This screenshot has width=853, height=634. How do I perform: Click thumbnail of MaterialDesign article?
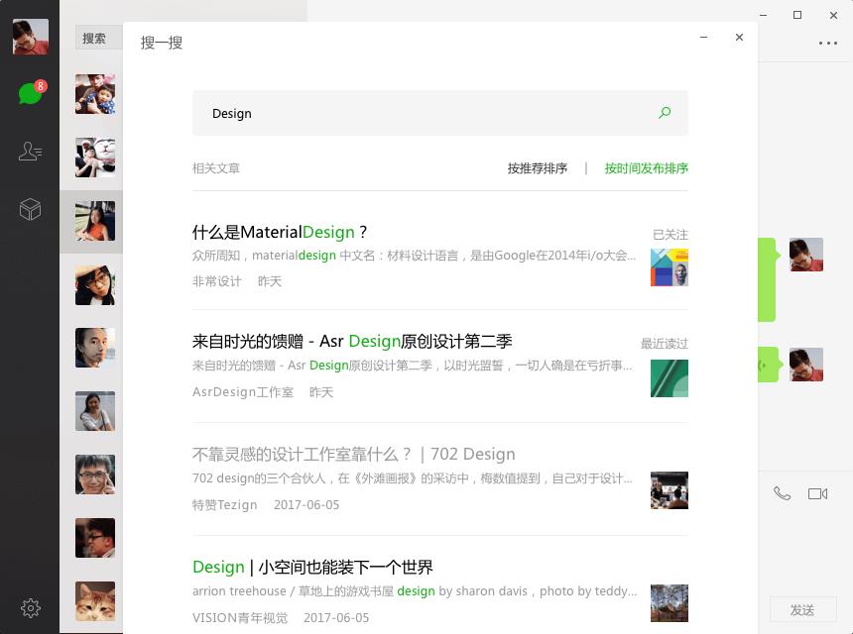(x=670, y=267)
